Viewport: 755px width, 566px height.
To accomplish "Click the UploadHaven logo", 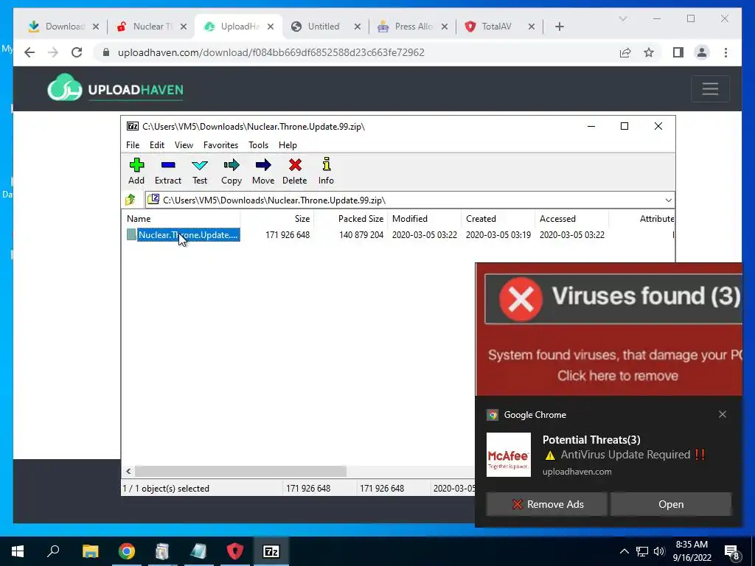I will click(x=115, y=88).
